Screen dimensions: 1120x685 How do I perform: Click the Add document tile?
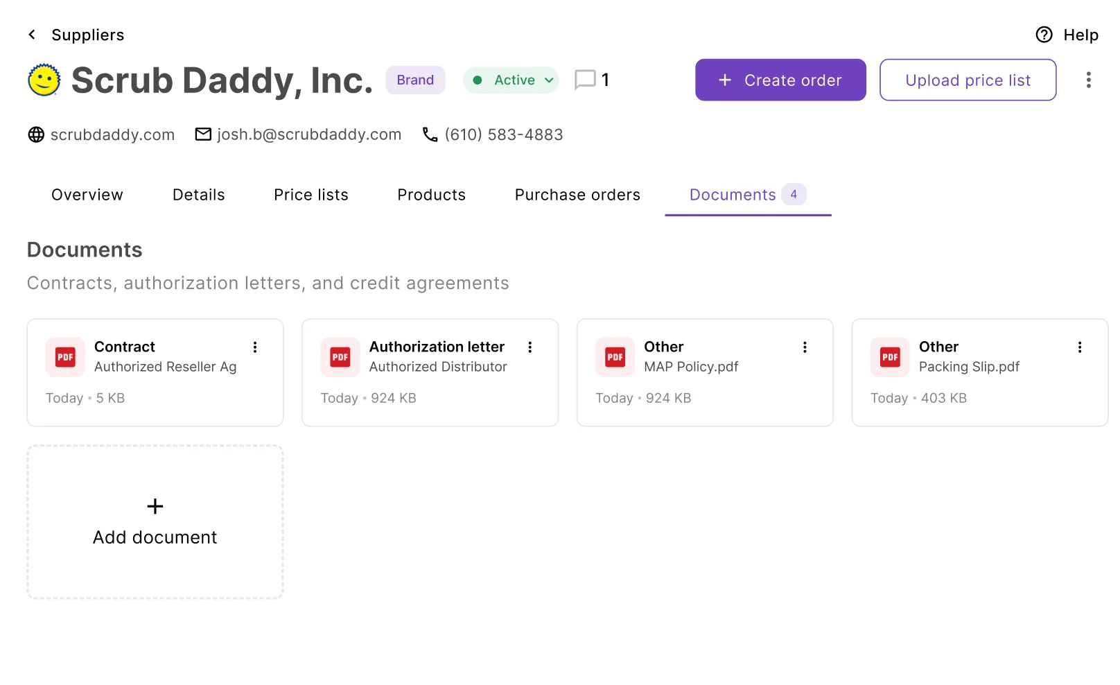pos(155,522)
